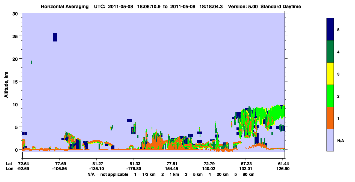This screenshot has height=182, width=355.
Task: Click longitude value 126.90
Action: coord(282,169)
